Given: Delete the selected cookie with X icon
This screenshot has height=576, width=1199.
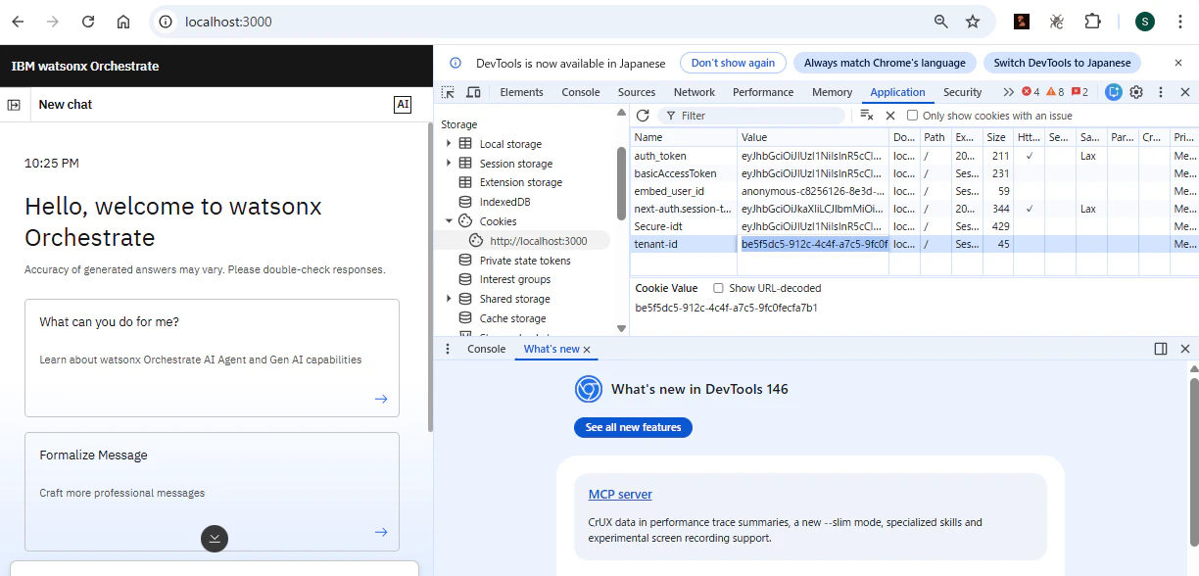Looking at the screenshot, I should [890, 116].
